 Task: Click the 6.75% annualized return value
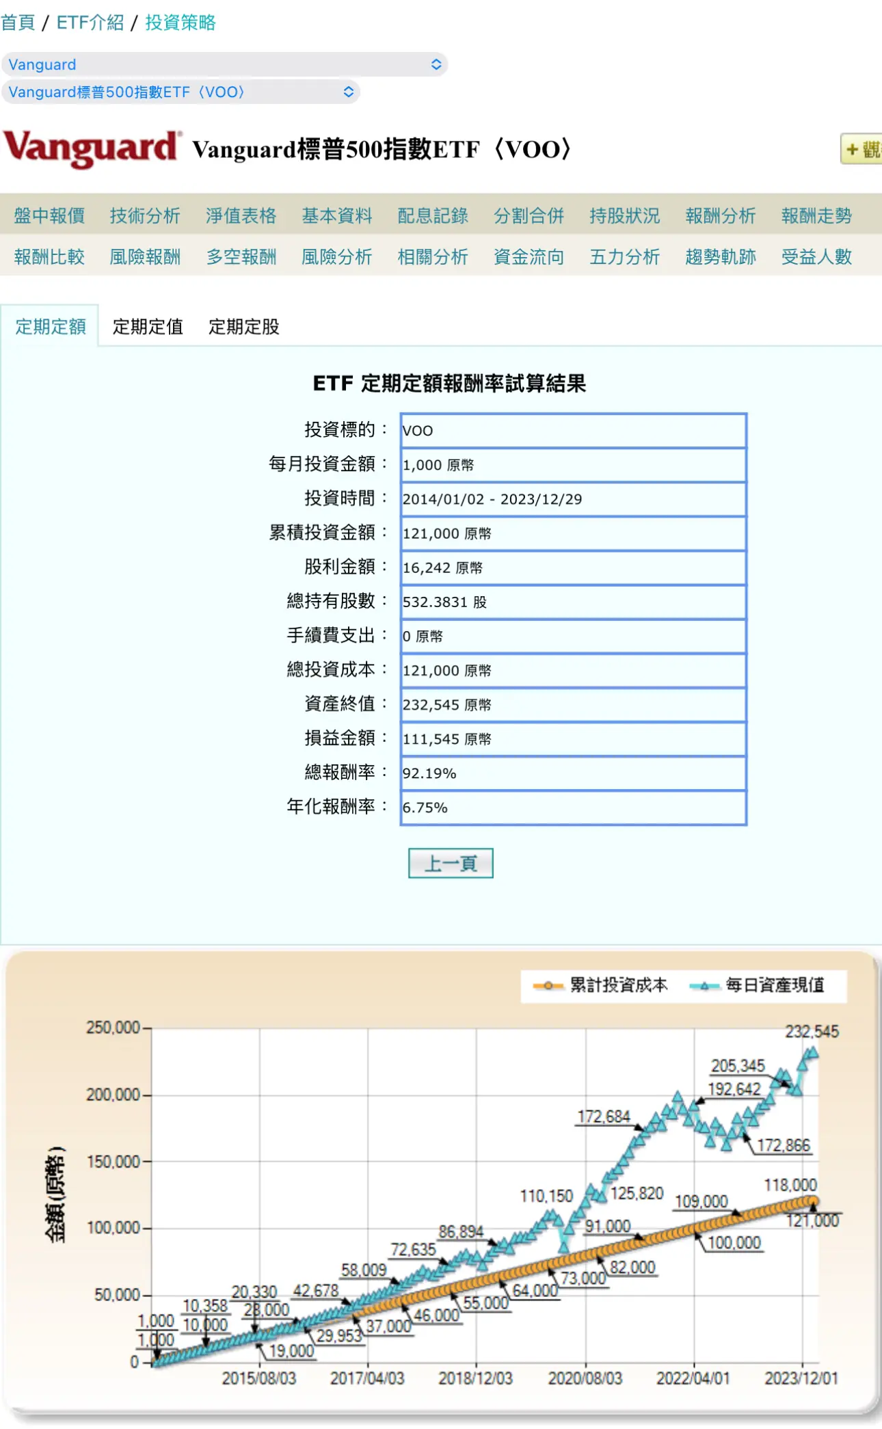(x=425, y=807)
